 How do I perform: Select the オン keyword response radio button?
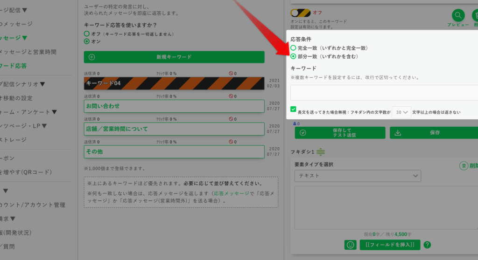[x=87, y=41]
